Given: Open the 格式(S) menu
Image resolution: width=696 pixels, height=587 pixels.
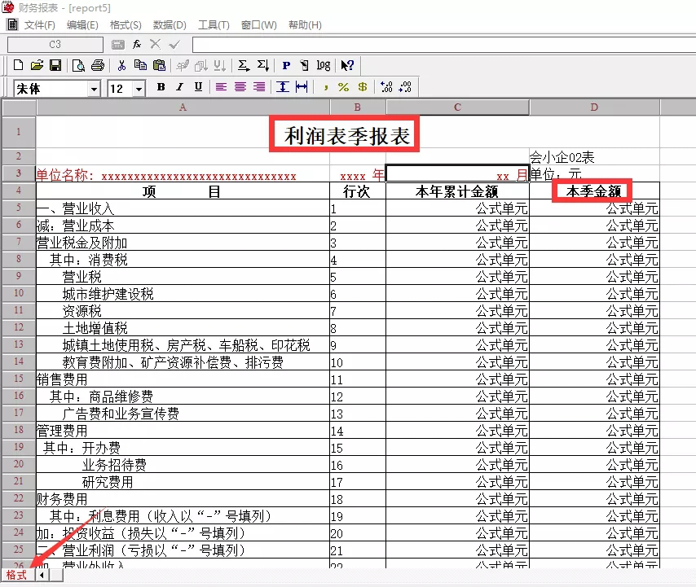Looking at the screenshot, I should [126, 25].
